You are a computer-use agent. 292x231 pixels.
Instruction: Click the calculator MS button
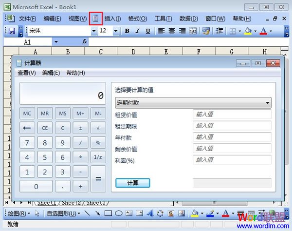point(63,113)
